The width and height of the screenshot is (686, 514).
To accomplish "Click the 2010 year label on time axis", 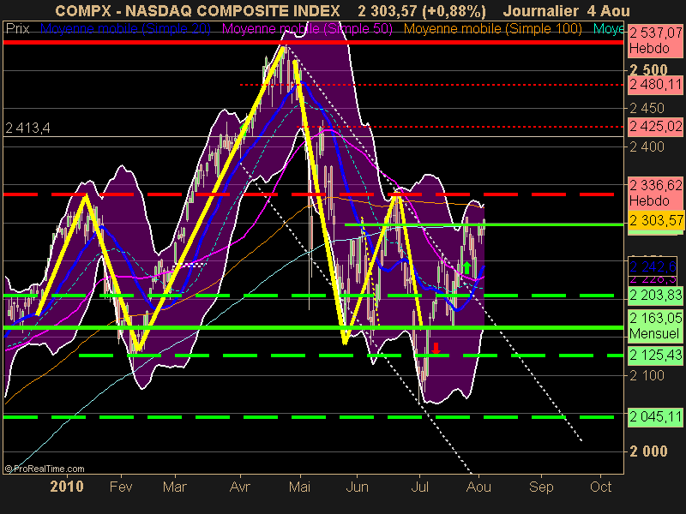I will point(67,487).
